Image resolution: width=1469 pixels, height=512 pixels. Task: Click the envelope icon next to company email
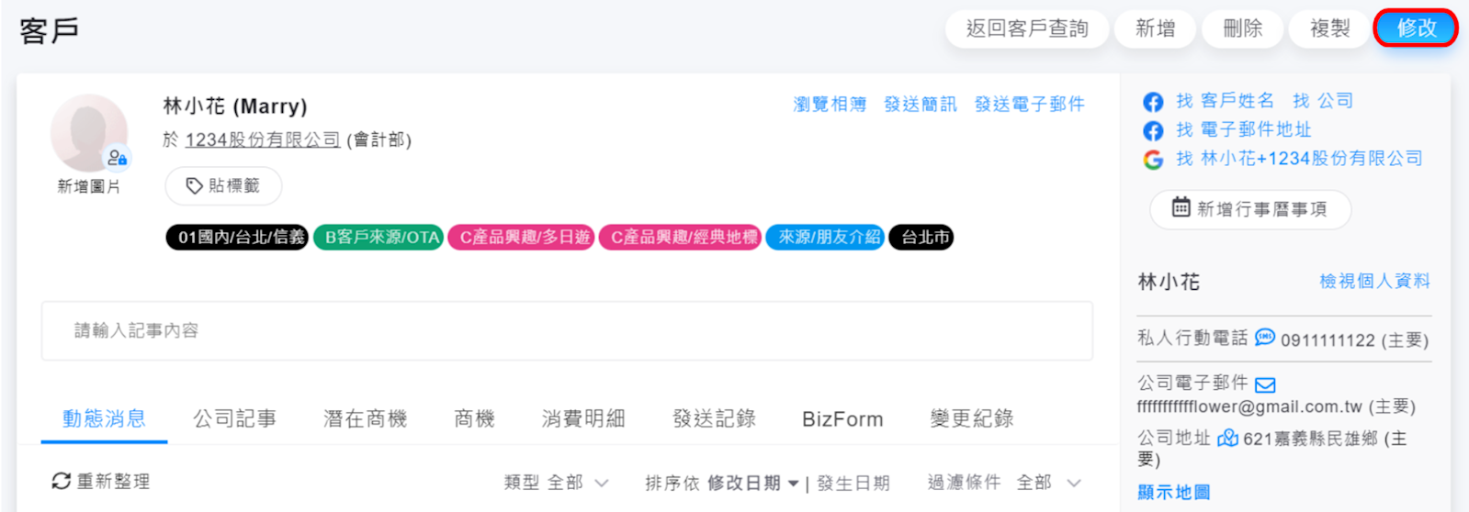pyautogui.click(x=1265, y=384)
